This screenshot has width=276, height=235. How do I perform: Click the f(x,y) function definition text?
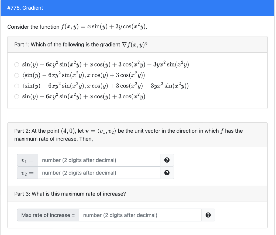point(104,27)
